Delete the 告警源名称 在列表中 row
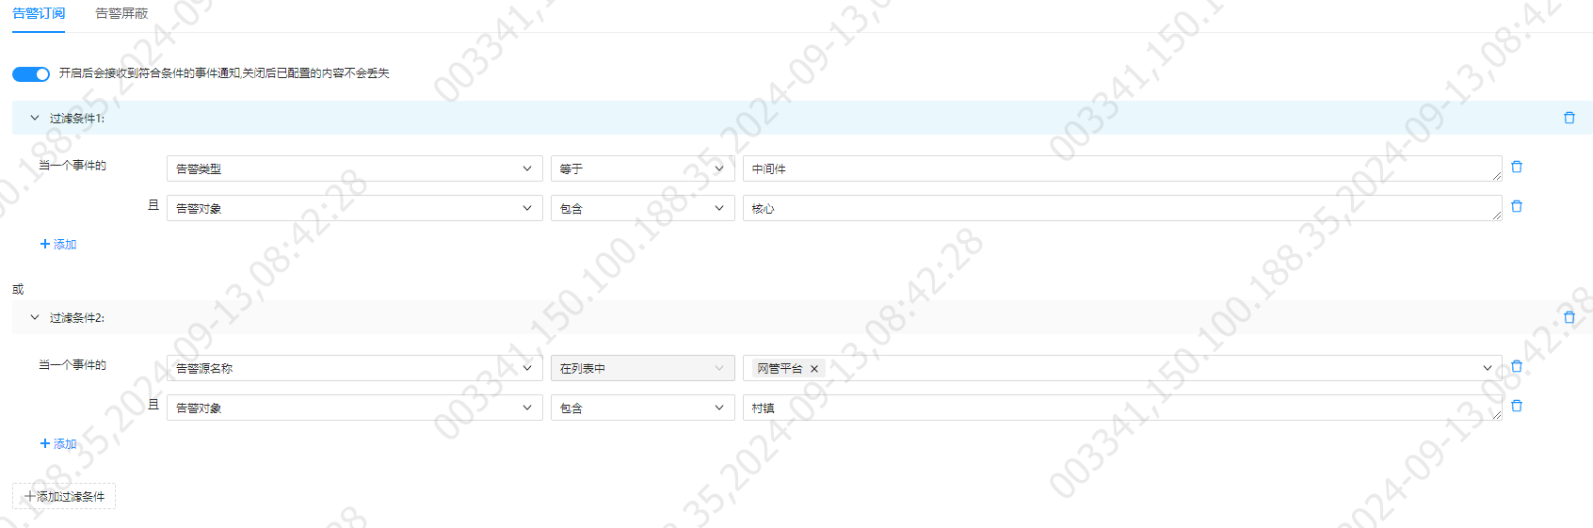The height and width of the screenshot is (528, 1593). 1517,366
